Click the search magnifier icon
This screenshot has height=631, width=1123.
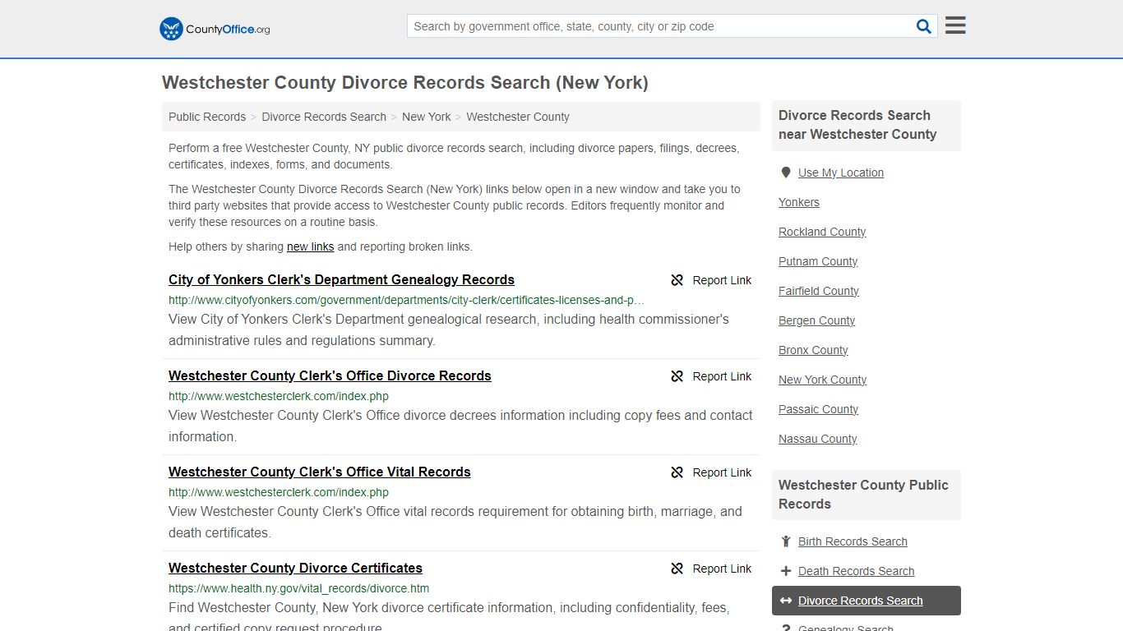click(924, 26)
